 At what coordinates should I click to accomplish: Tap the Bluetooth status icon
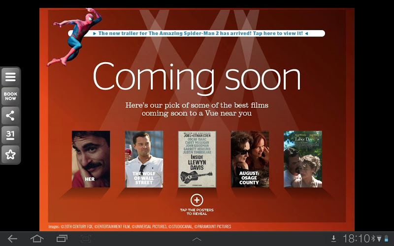pos(373,239)
